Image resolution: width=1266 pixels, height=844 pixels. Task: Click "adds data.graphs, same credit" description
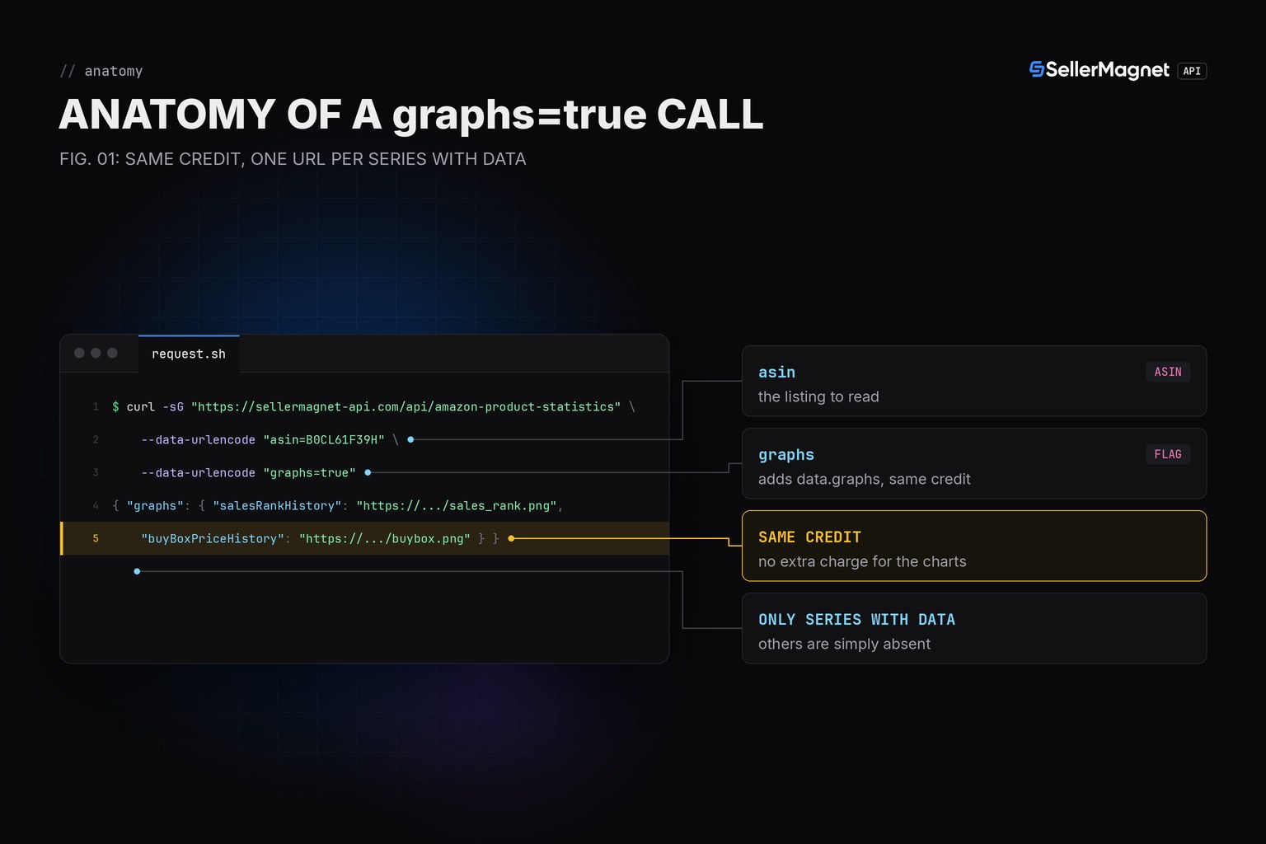click(x=864, y=479)
